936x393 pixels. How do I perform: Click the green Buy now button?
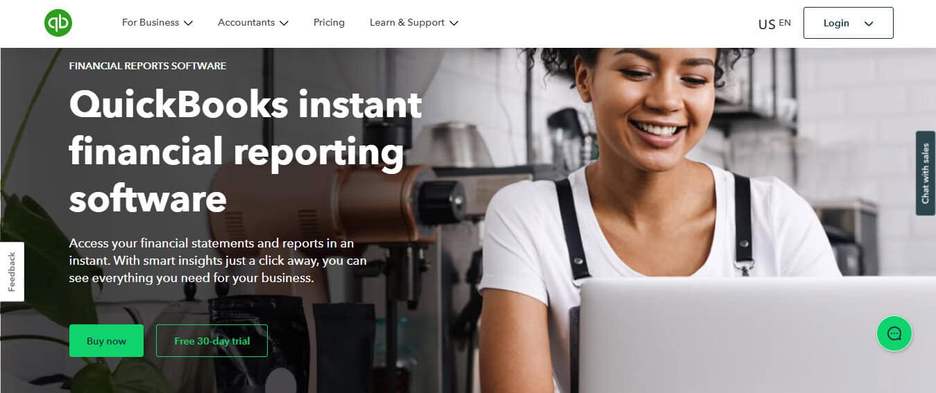pyautogui.click(x=106, y=340)
